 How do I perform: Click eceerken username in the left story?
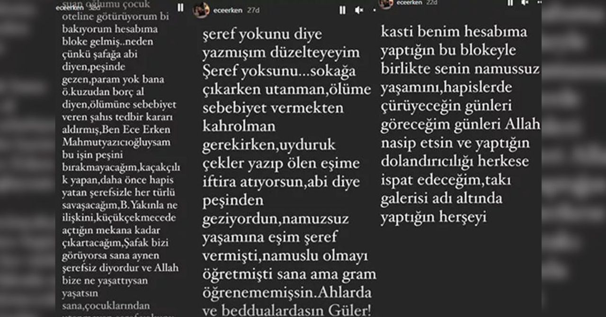click(70, 8)
